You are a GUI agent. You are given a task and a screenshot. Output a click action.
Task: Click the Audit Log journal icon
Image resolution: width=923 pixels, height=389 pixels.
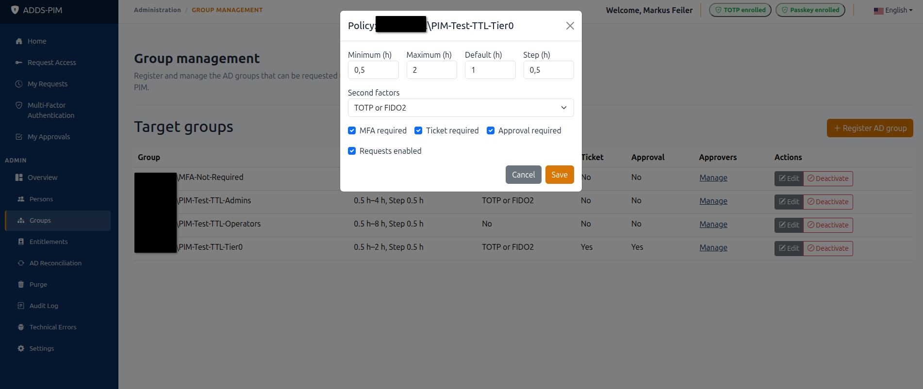(21, 306)
